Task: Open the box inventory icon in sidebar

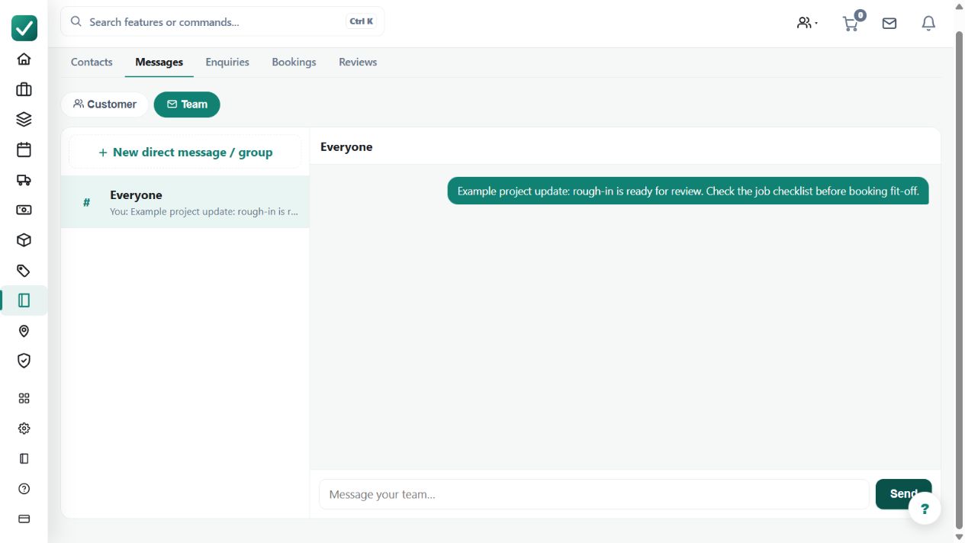Action: [24, 240]
